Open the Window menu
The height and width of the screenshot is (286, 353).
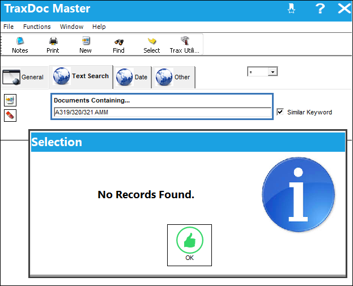(71, 27)
